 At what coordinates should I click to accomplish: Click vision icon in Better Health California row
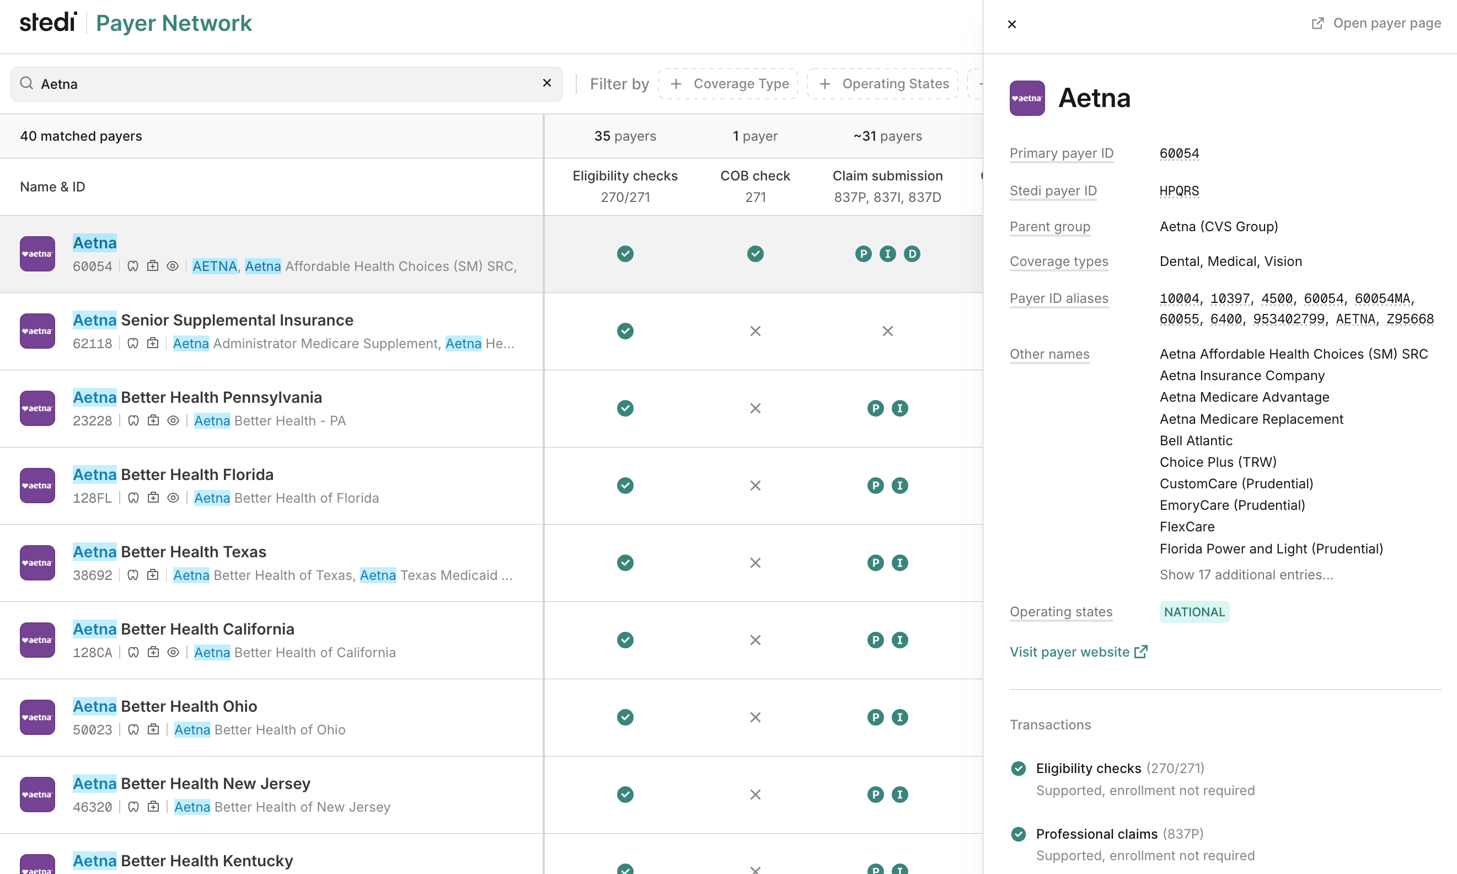tap(173, 652)
